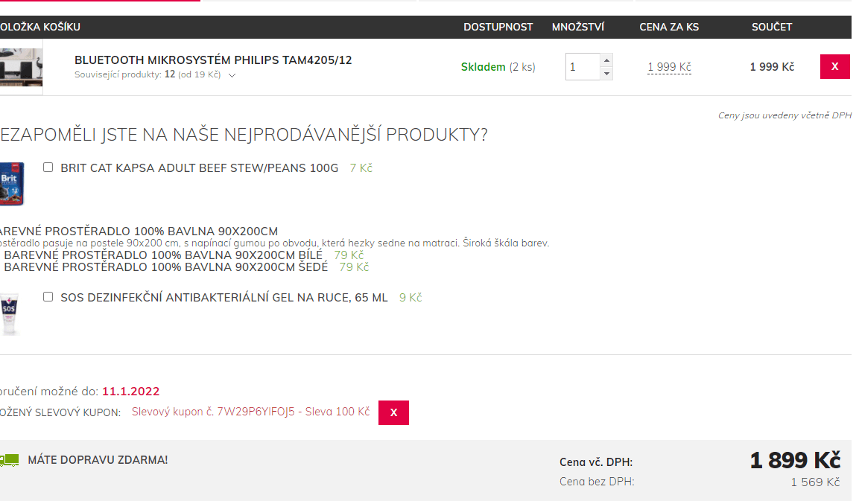Increase quantity with the up arrow
Image resolution: width=859 pixels, height=501 pixels.
(606, 60)
